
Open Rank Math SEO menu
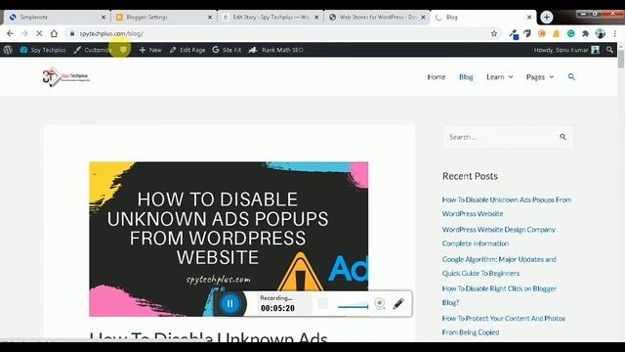(275, 50)
